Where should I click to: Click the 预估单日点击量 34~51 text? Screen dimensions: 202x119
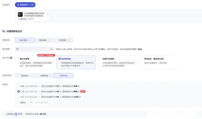[36, 114]
